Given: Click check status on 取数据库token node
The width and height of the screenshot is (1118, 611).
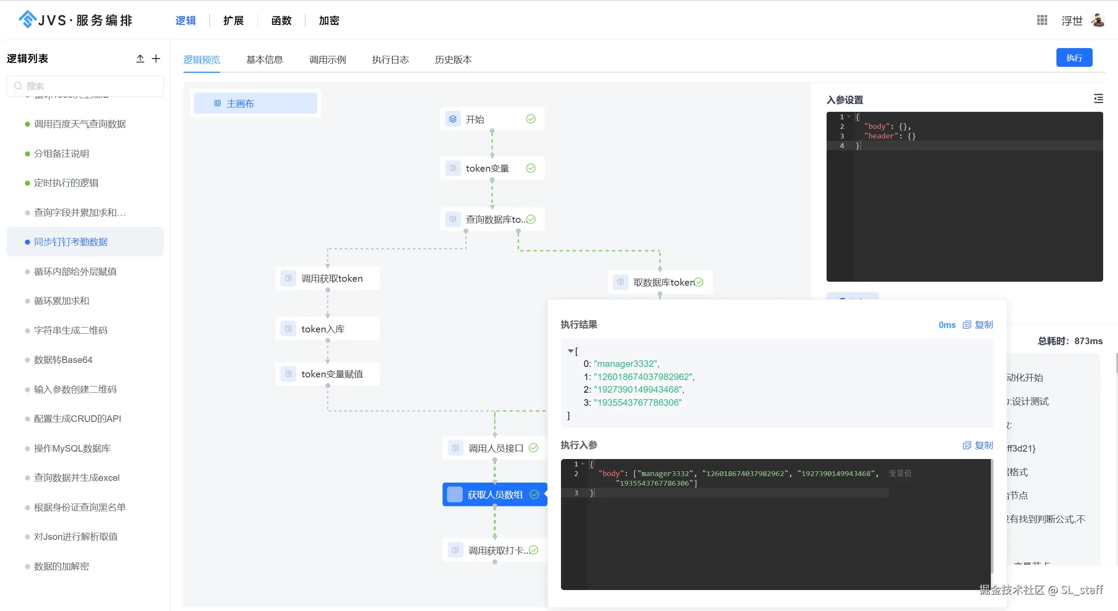Looking at the screenshot, I should 699,282.
